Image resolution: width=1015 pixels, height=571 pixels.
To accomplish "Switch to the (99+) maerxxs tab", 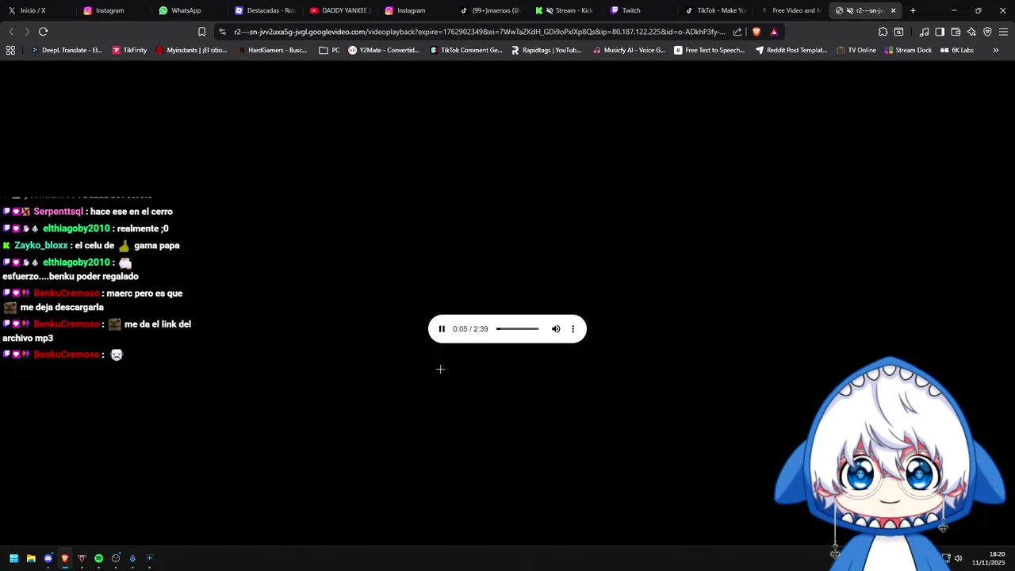I will coord(491,10).
